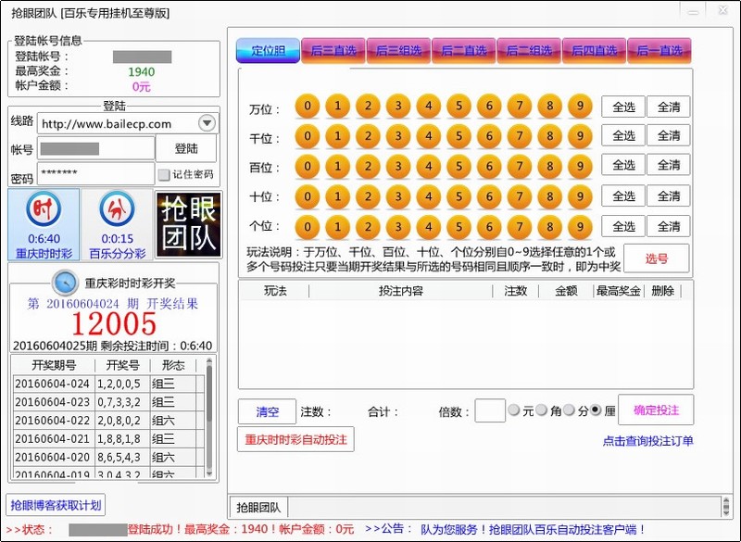Open the 点击查询投注订单 link

(x=647, y=441)
